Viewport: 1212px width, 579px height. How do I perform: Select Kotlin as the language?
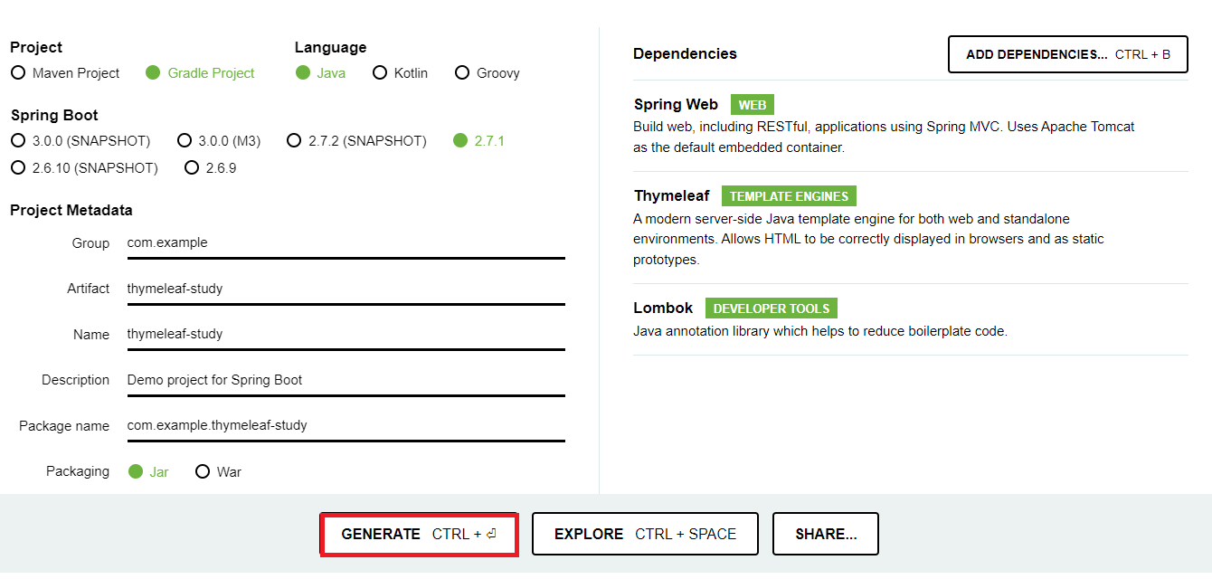[400, 73]
